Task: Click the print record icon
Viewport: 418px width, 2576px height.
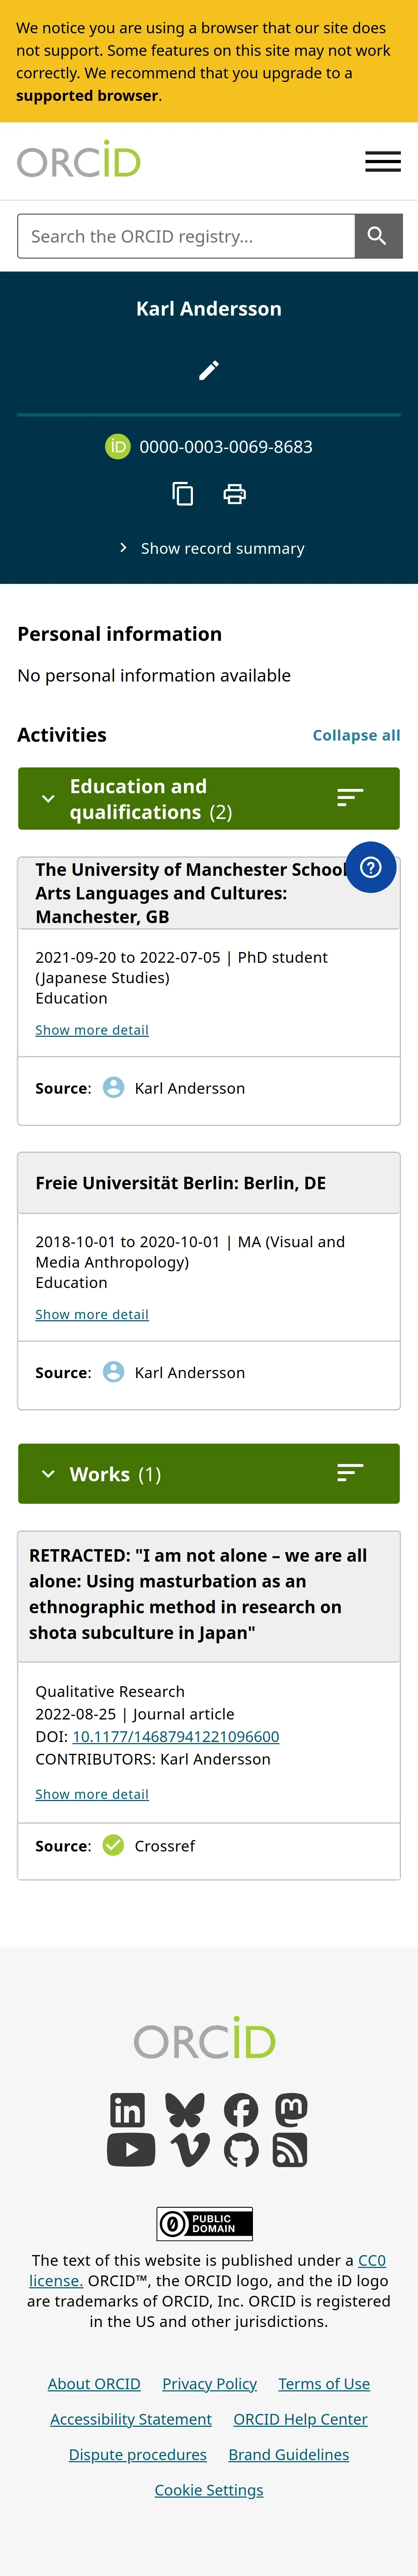Action: [x=234, y=494]
